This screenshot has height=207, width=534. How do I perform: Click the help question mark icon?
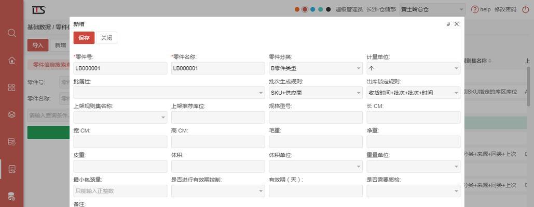pyautogui.click(x=475, y=9)
